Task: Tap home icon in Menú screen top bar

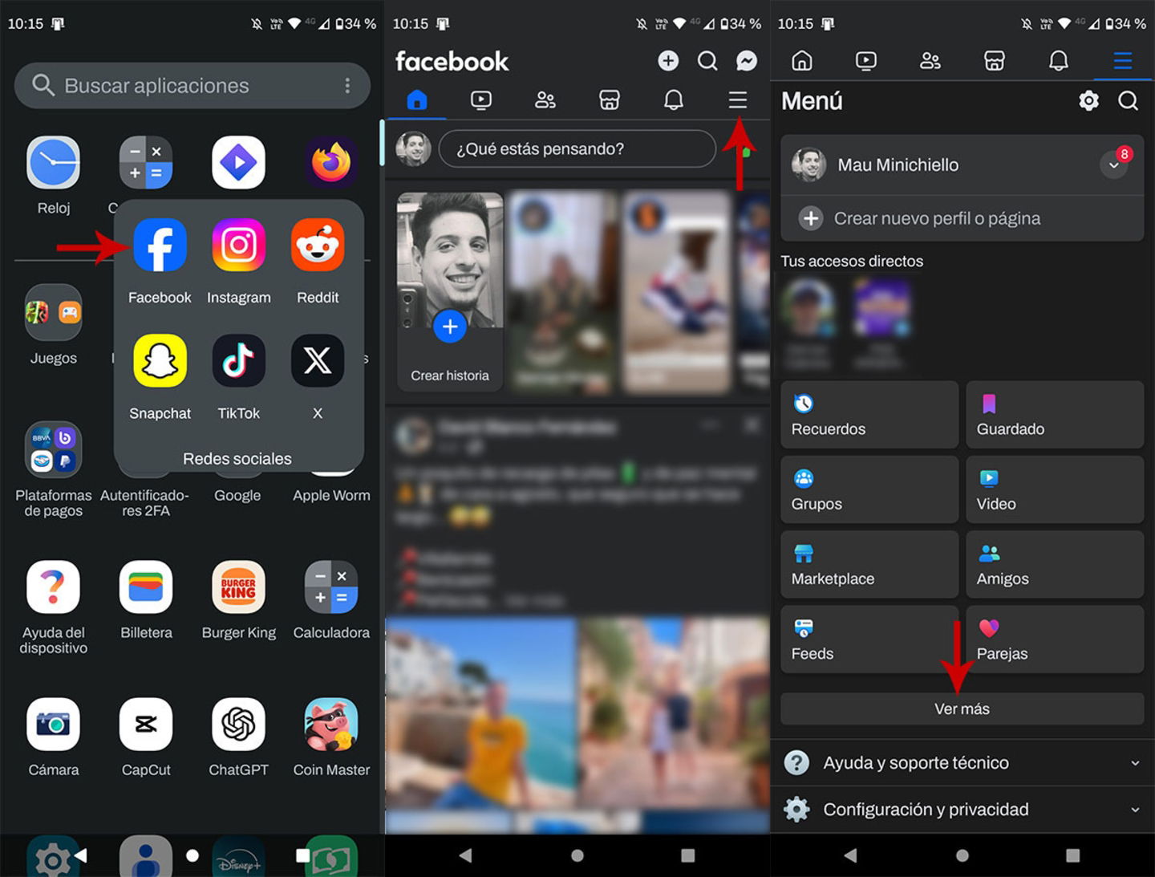Action: point(802,61)
